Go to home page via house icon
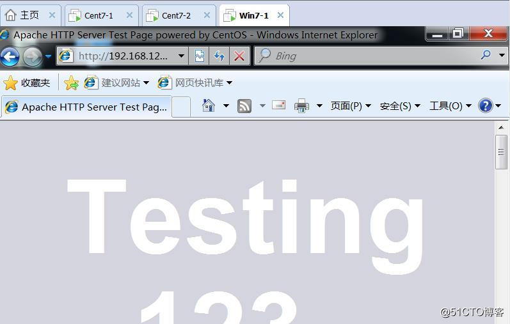 click(209, 105)
